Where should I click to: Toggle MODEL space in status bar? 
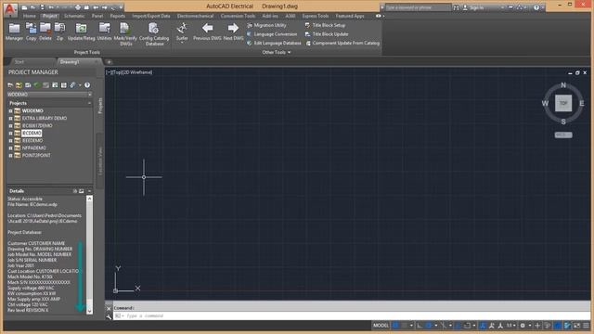(x=381, y=326)
